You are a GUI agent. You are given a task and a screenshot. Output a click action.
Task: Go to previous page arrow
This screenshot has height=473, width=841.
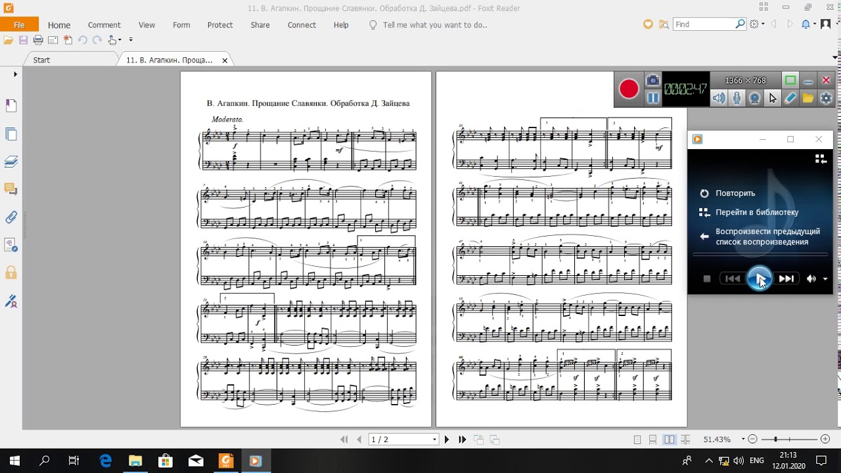pos(359,439)
